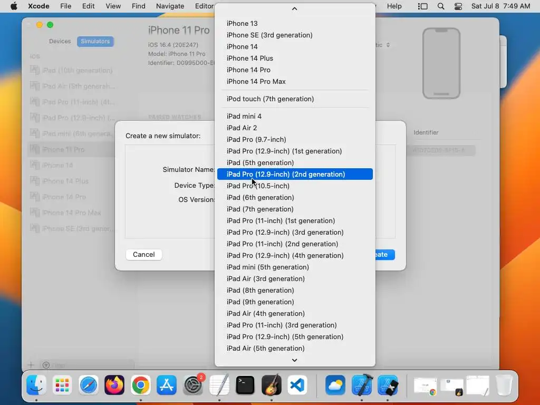540x405 pixels.
Task: Switch to the Simulators tab
Action: (95, 41)
